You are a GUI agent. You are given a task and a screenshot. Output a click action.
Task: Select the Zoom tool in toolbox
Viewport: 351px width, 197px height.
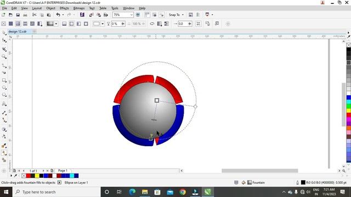coord(4,56)
